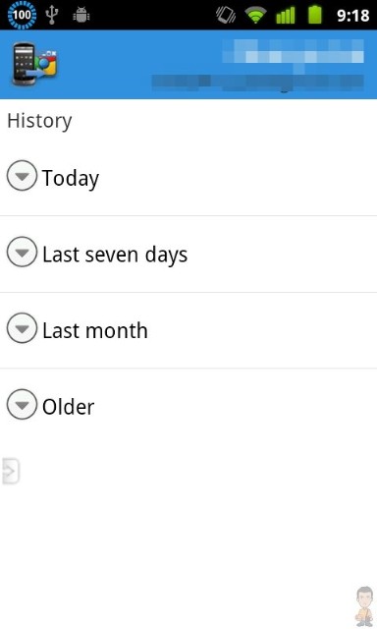
Task: Expand the Today history group arrow
Action: click(x=22, y=175)
